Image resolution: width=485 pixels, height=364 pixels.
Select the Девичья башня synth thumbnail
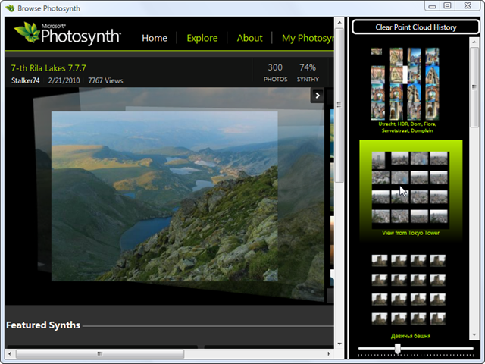(410, 289)
